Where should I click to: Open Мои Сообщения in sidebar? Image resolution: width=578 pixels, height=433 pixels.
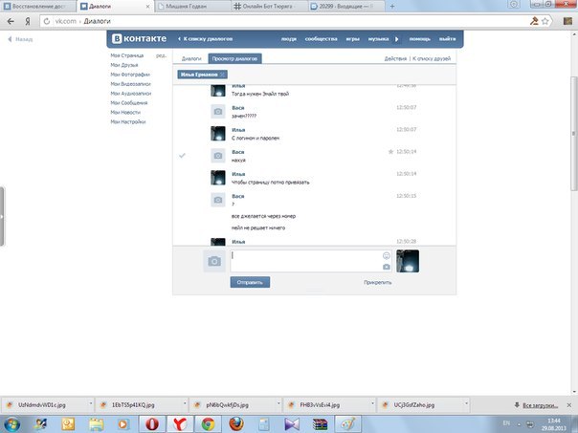(x=129, y=103)
